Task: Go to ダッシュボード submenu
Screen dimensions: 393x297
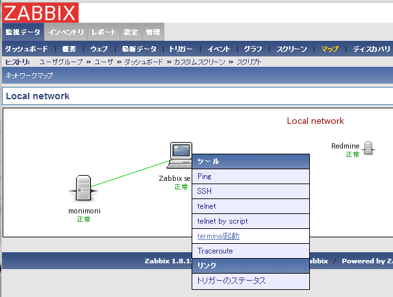Action: (x=27, y=49)
